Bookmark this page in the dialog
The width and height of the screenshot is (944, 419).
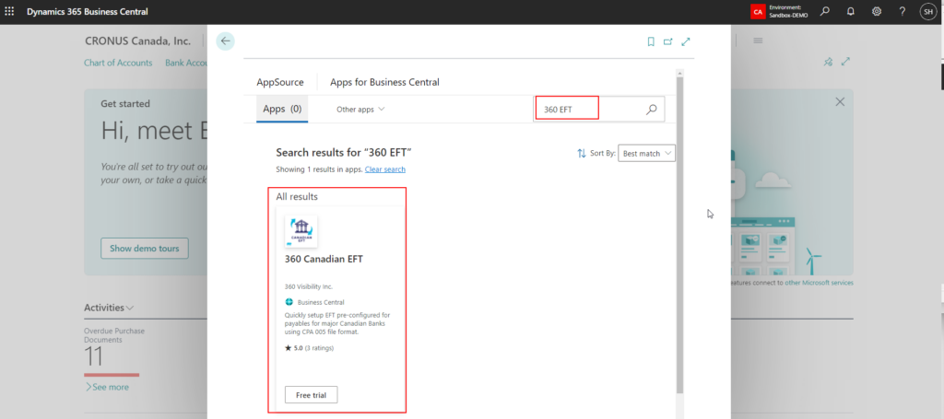[651, 41]
